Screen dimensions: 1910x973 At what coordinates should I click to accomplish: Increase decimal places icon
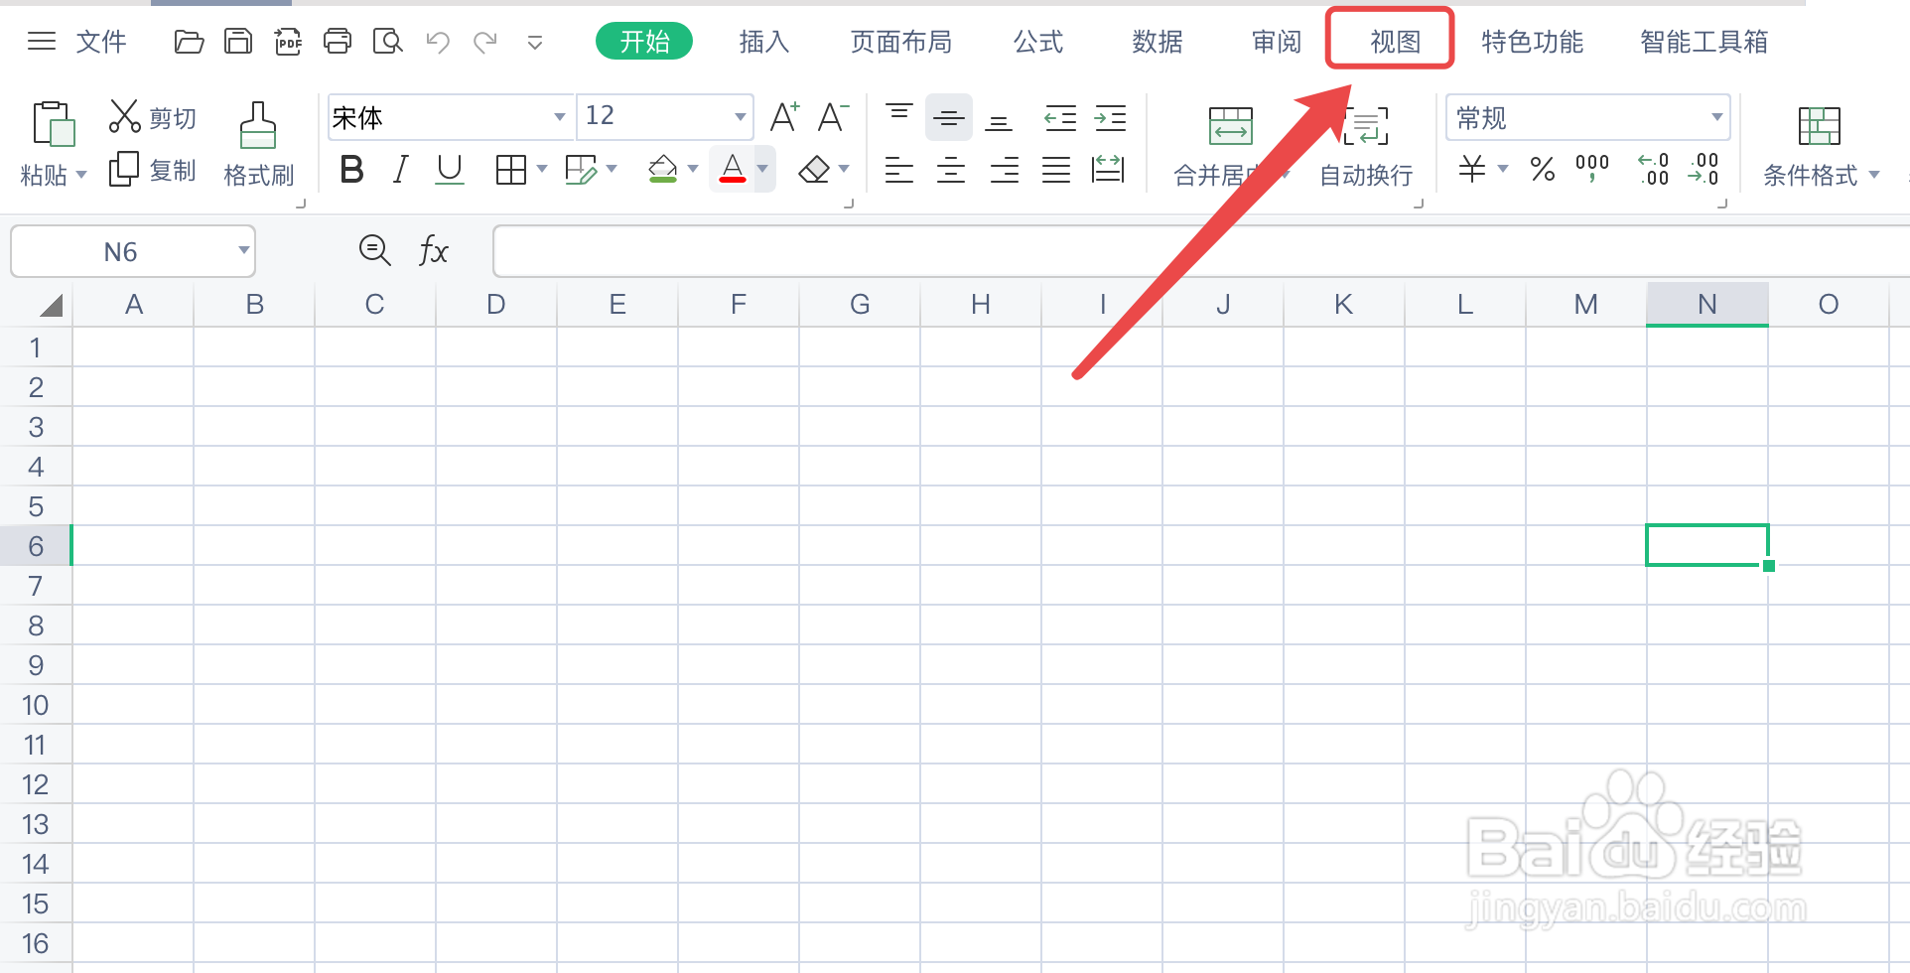click(x=1653, y=169)
